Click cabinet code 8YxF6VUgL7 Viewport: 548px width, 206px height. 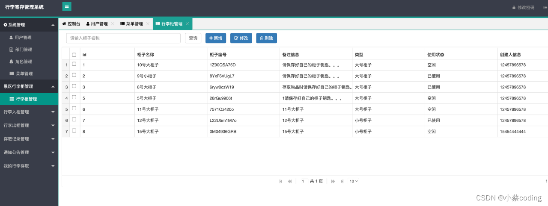[x=222, y=76]
